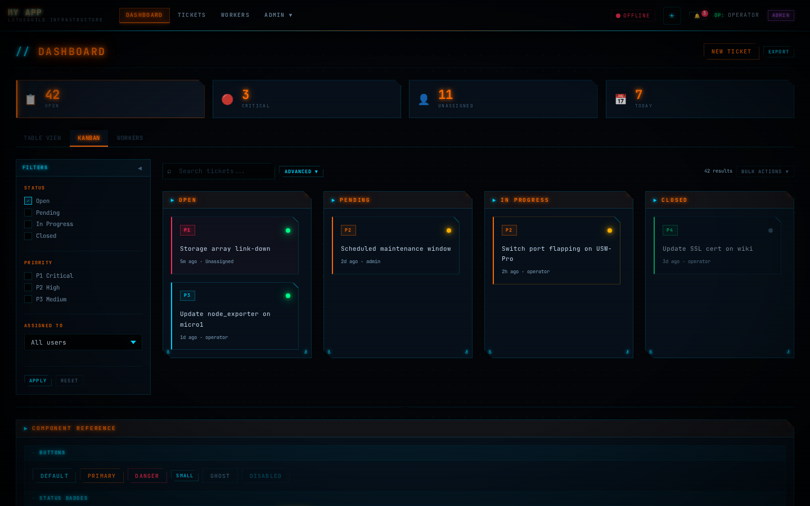Click amber status dot on Switch port card

pyautogui.click(x=610, y=231)
